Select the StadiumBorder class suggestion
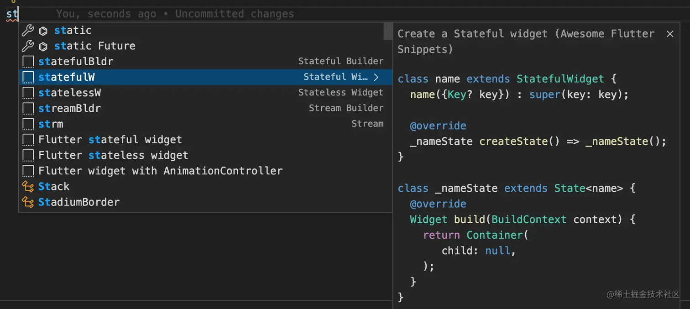The image size is (690, 309). tap(205, 202)
